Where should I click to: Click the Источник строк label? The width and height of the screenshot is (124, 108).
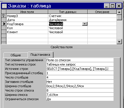coord(17,69)
